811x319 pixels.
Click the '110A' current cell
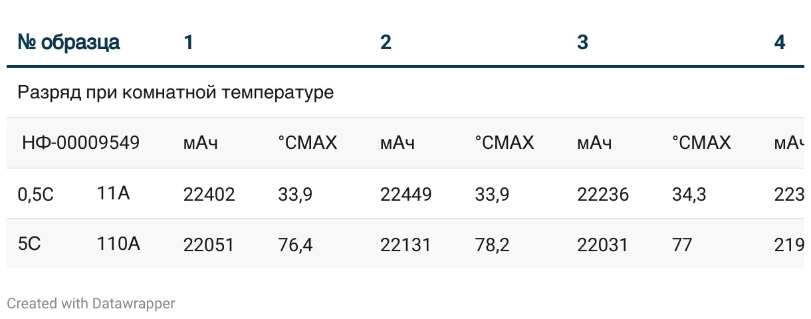tap(118, 244)
